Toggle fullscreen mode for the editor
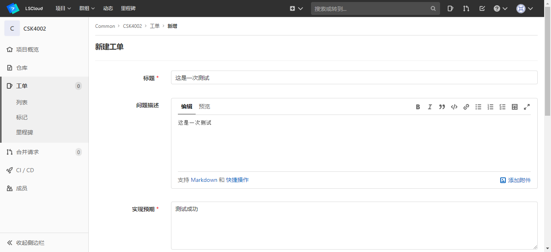This screenshot has height=252, width=551. click(527, 107)
